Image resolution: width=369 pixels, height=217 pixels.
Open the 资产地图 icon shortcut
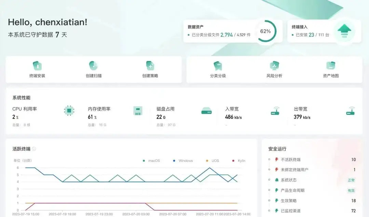[x=331, y=65]
